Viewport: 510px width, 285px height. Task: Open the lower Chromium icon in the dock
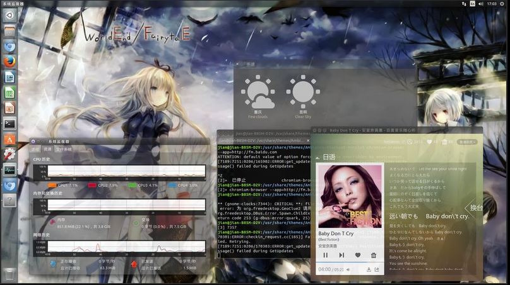9,186
